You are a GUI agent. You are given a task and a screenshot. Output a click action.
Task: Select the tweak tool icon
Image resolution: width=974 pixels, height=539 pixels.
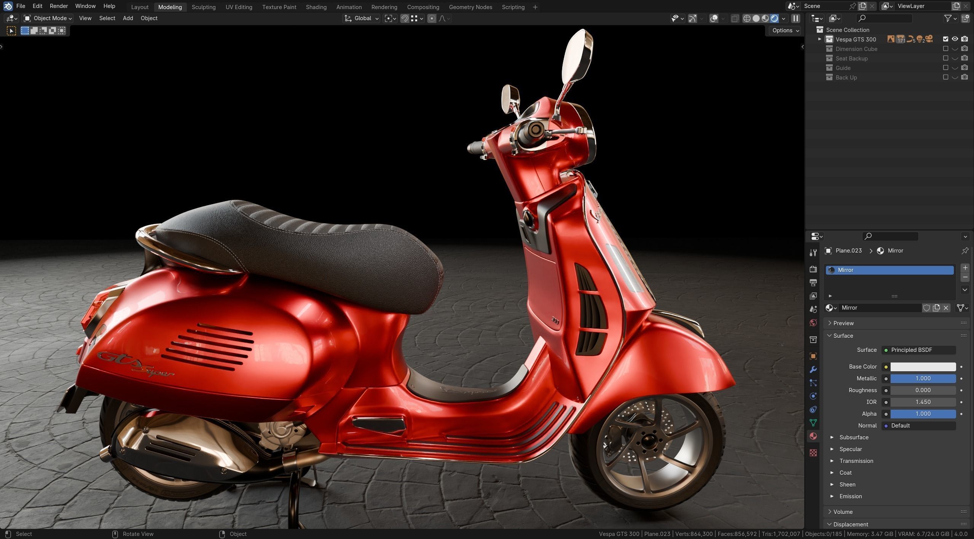(11, 31)
